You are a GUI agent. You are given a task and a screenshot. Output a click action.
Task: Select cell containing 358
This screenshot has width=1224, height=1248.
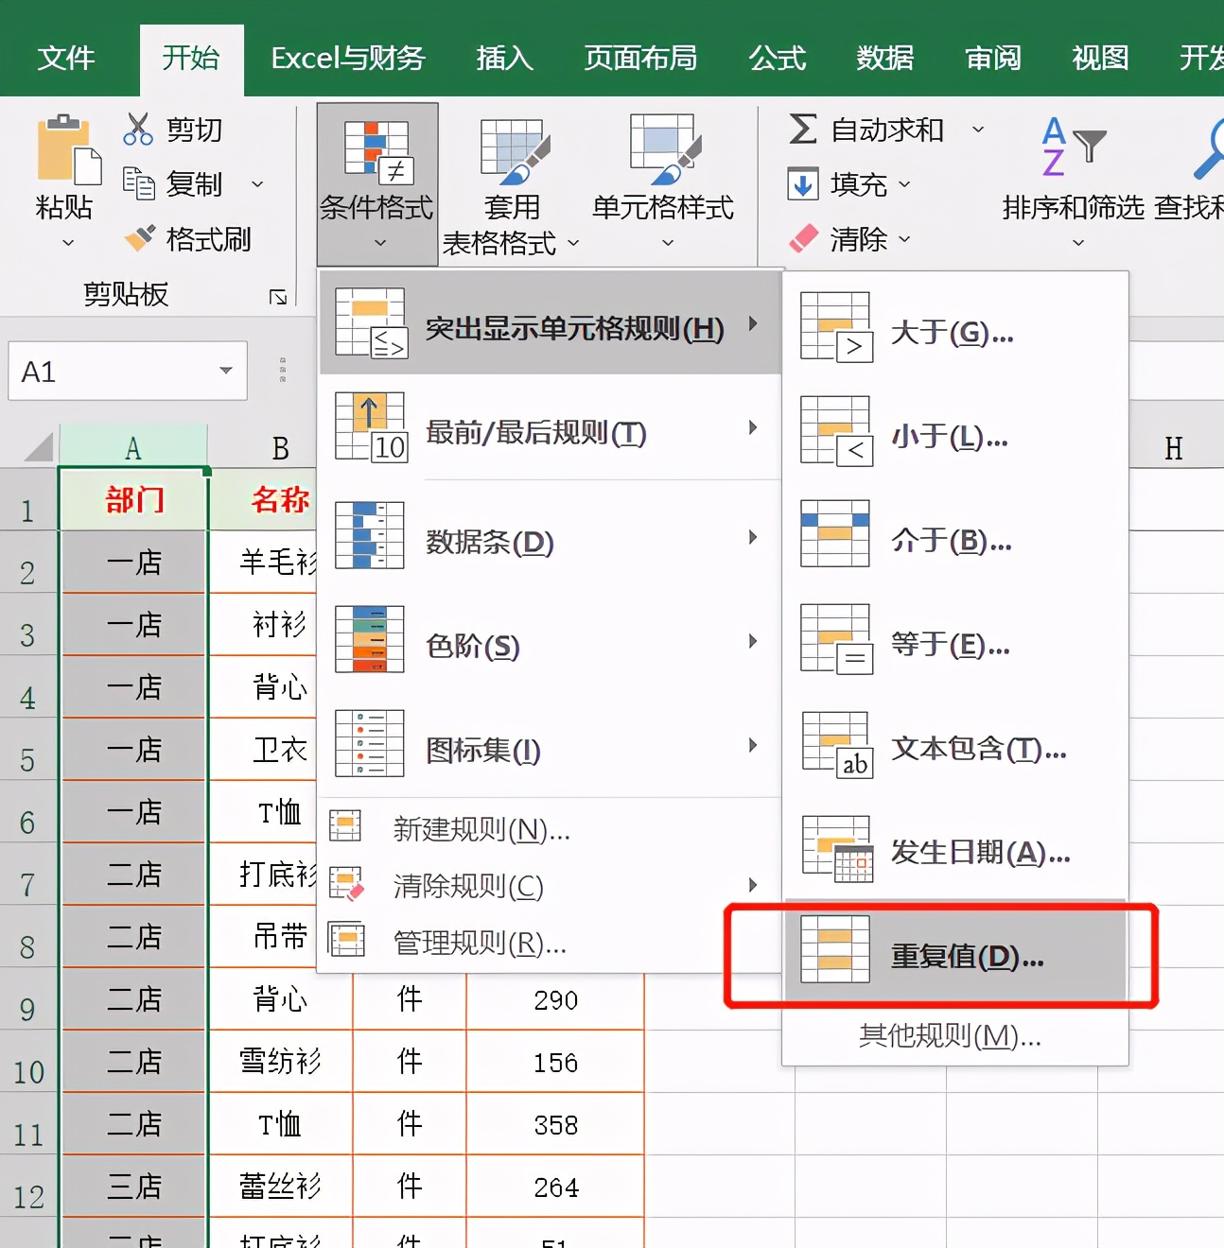pos(554,1124)
